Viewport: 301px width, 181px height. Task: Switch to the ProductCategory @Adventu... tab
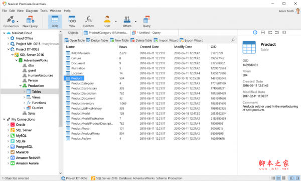106,33
